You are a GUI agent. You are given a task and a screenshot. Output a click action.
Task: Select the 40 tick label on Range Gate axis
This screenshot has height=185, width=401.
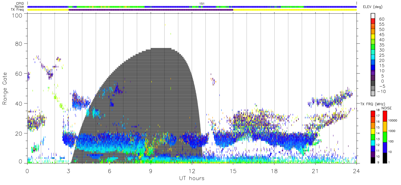click(18, 103)
